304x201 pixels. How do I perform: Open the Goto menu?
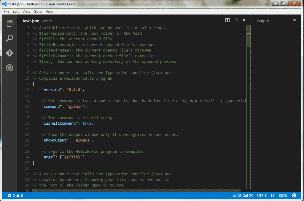38,12
